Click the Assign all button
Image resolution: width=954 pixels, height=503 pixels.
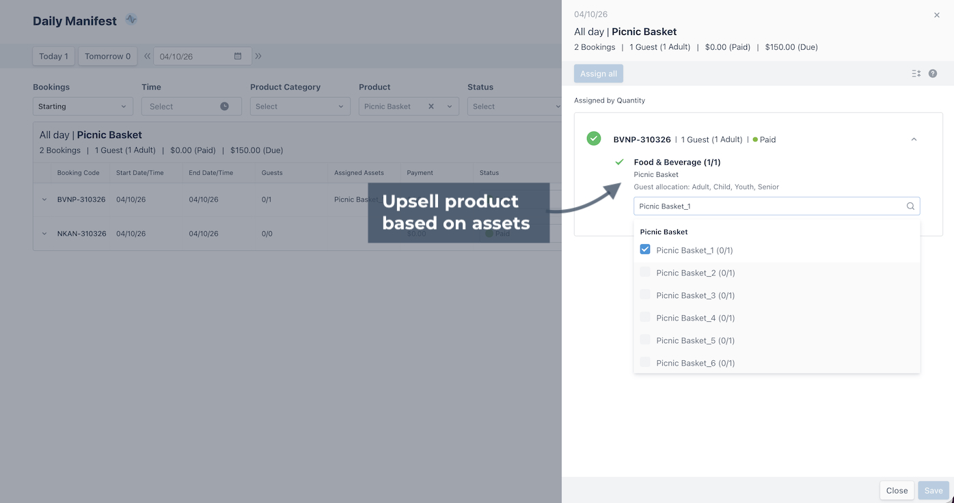599,74
